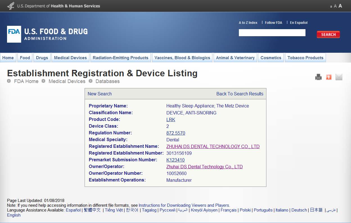Select 한국어 language link
This screenshot has width=351, height=223.
[x=132, y=210]
